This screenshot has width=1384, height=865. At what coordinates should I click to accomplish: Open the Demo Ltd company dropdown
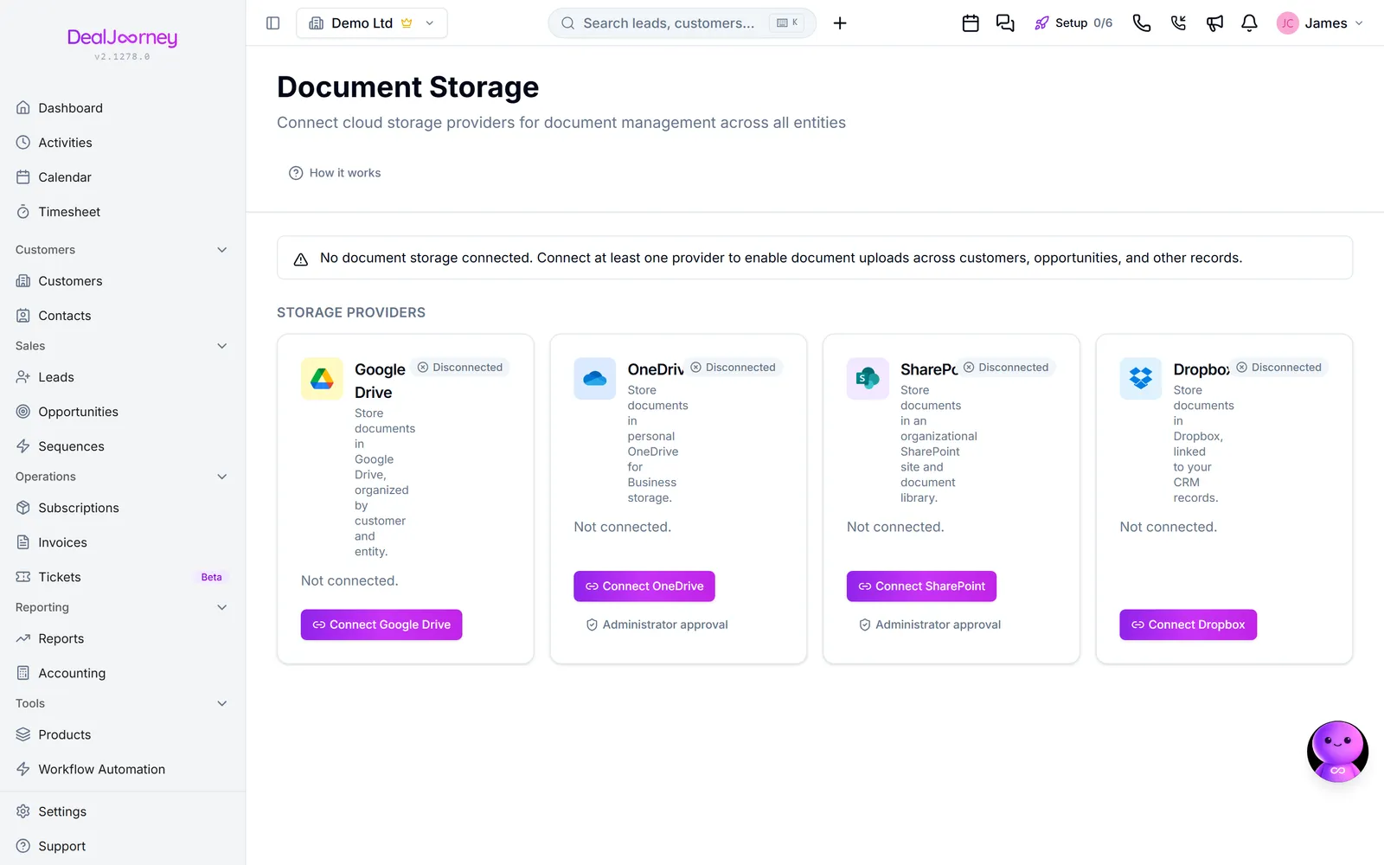(x=372, y=23)
